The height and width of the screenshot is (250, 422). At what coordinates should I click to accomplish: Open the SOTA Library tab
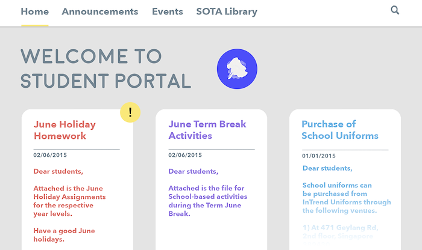227,11
